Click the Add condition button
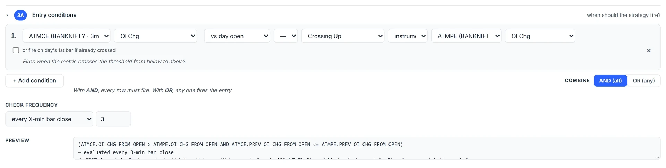The width and height of the screenshot is (666, 168). point(34,81)
